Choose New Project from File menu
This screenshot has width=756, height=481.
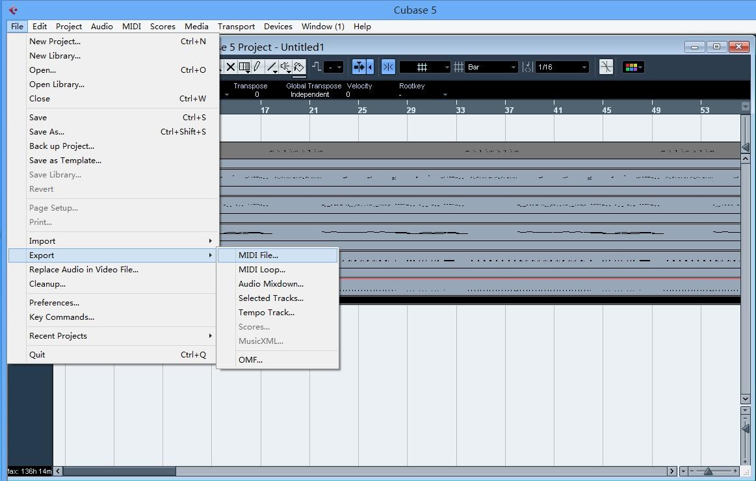click(114, 42)
